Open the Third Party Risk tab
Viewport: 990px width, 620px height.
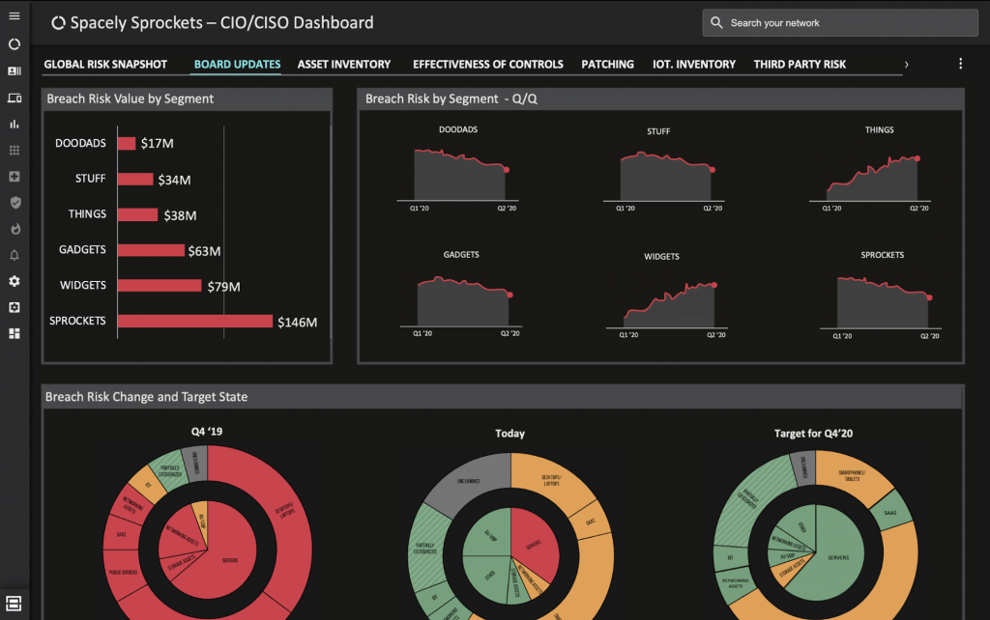(800, 65)
